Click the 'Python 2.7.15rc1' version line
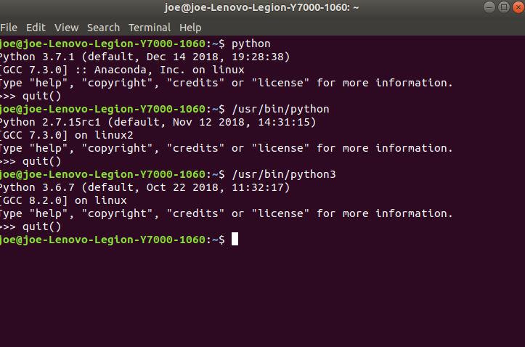The width and height of the screenshot is (525, 347). (158, 122)
